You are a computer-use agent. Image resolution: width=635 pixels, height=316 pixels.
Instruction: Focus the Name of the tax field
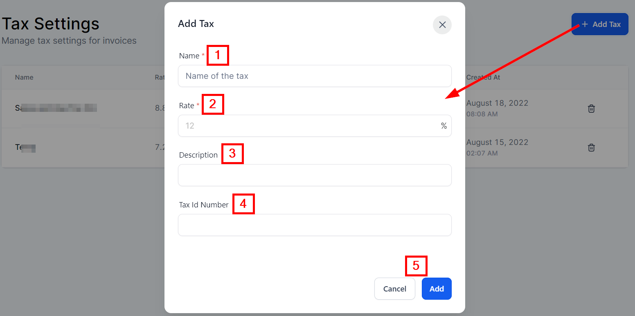pos(315,76)
